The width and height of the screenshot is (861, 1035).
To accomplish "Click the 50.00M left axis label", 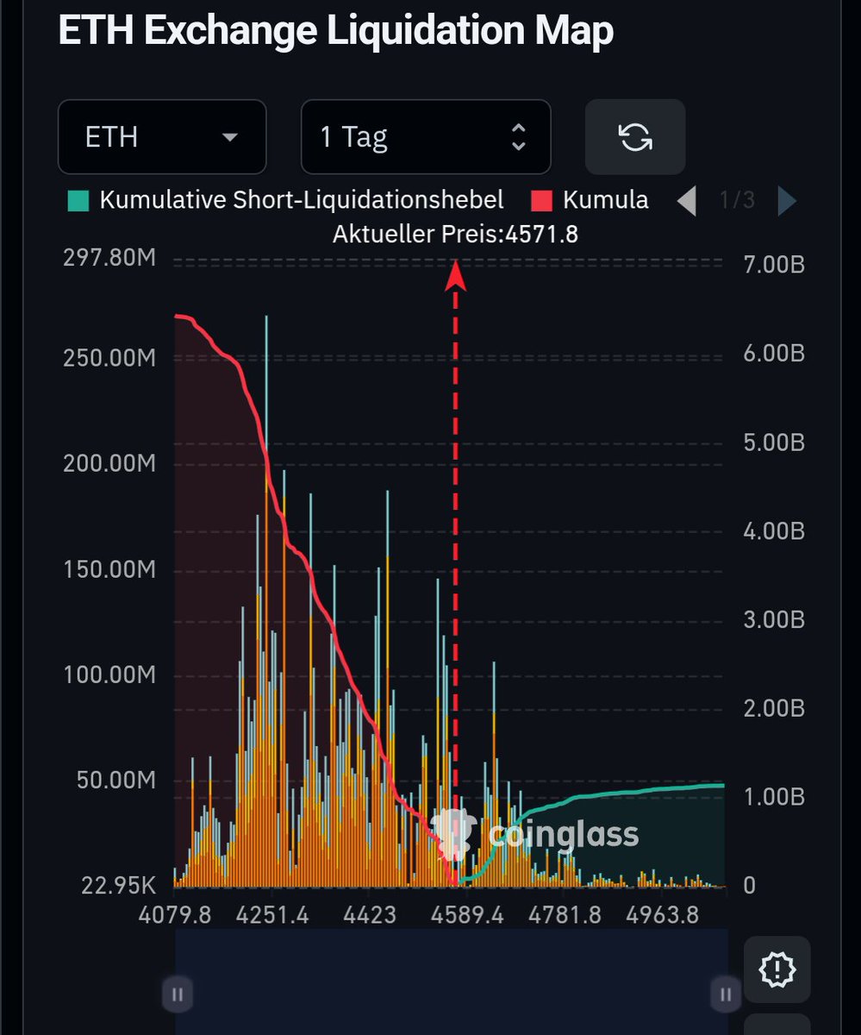I will pos(116,781).
